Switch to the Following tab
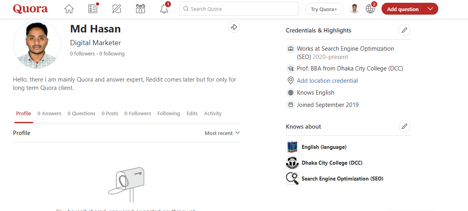The height and width of the screenshot is (211, 468). [169, 114]
